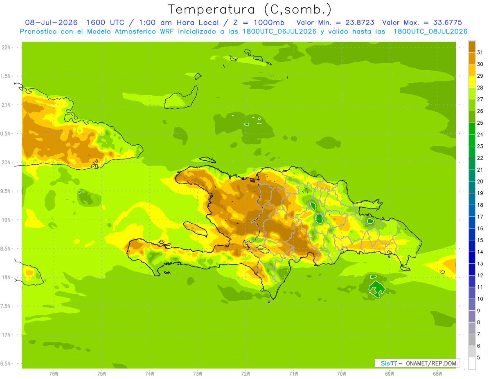Screen dimensions: 491x379
Task: Click the colorbar label '12'
Action: (480, 275)
